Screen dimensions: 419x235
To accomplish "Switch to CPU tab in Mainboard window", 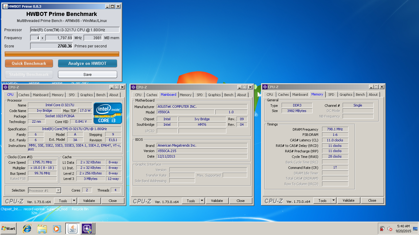I will point(138,95).
